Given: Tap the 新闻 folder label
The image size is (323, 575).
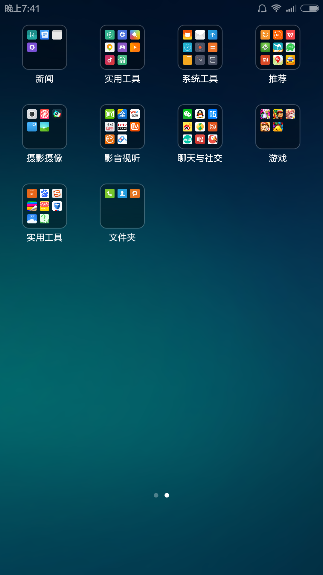Looking at the screenshot, I should point(45,79).
